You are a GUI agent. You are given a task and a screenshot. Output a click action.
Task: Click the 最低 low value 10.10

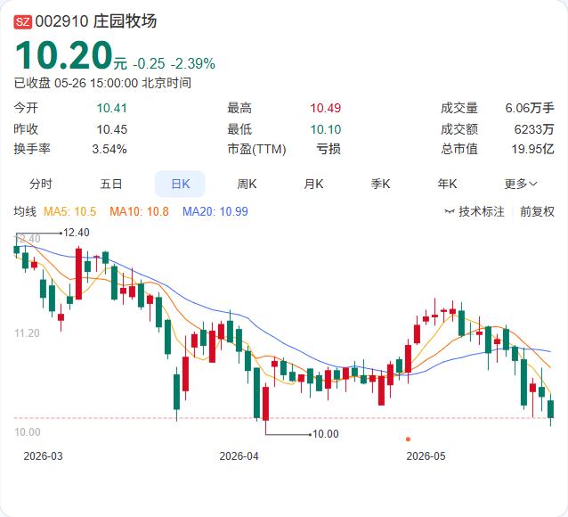click(x=325, y=129)
